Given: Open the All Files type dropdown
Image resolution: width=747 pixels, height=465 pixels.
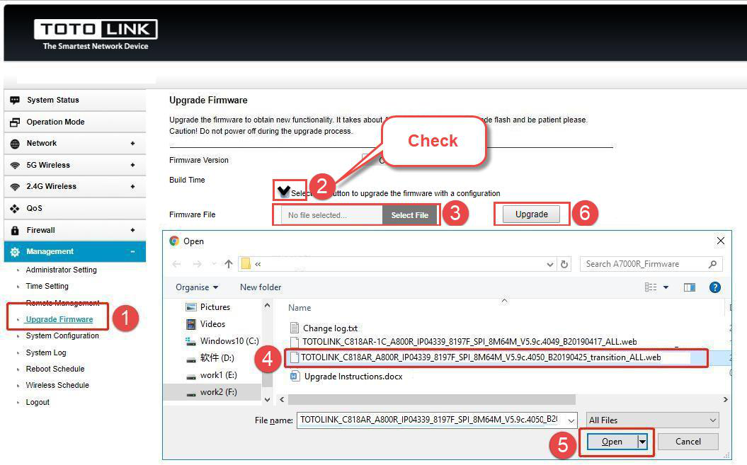Looking at the screenshot, I should (653, 420).
